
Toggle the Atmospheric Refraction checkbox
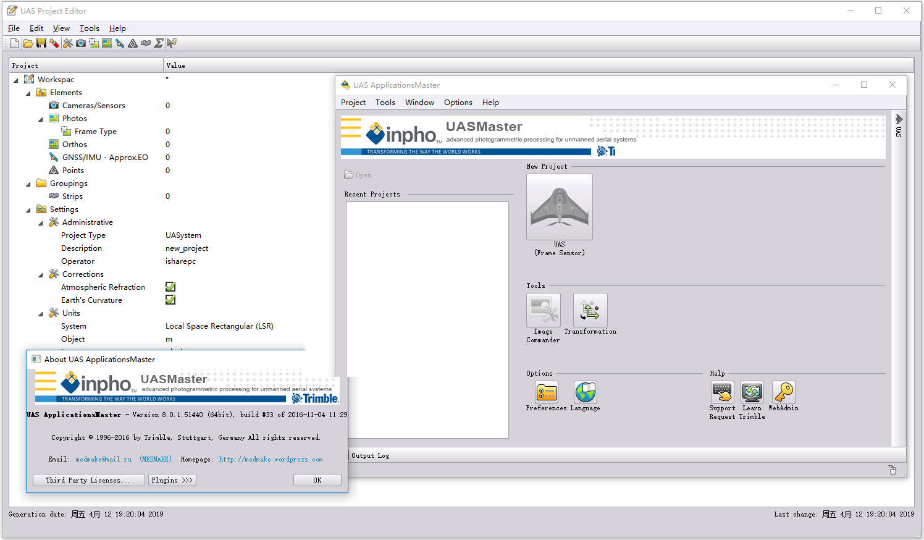(170, 287)
